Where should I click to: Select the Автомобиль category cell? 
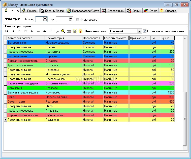[26, 88]
